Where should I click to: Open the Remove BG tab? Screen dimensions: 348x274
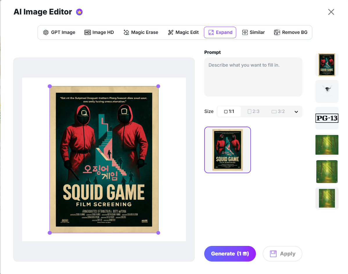(290, 32)
